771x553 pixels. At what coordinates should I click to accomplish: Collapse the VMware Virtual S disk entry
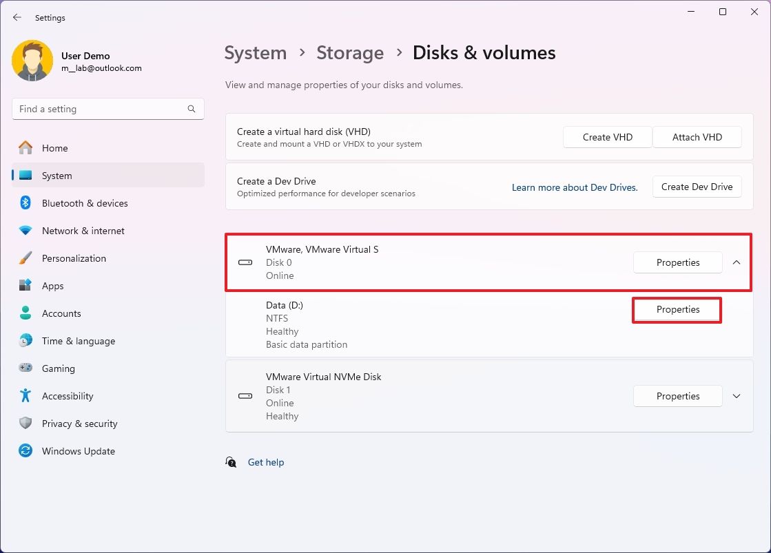pyautogui.click(x=737, y=262)
